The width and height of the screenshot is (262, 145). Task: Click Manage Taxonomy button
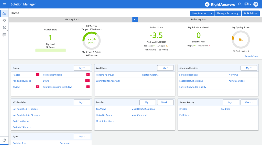(227, 13)
